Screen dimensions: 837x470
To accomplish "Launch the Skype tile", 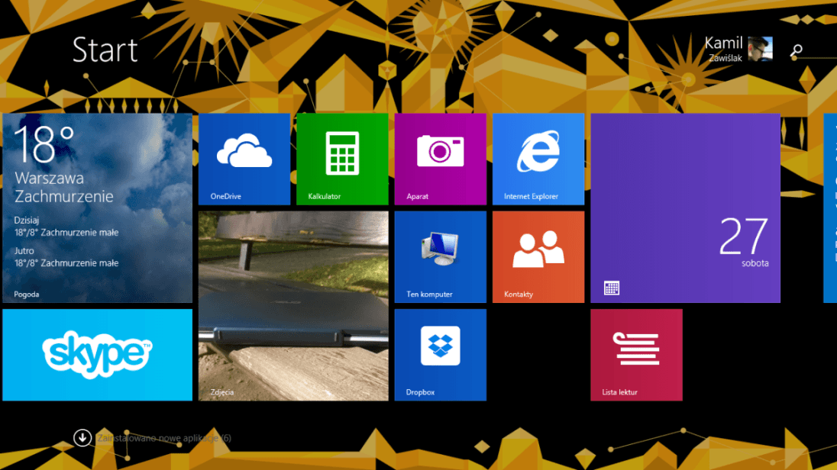I will [x=97, y=355].
